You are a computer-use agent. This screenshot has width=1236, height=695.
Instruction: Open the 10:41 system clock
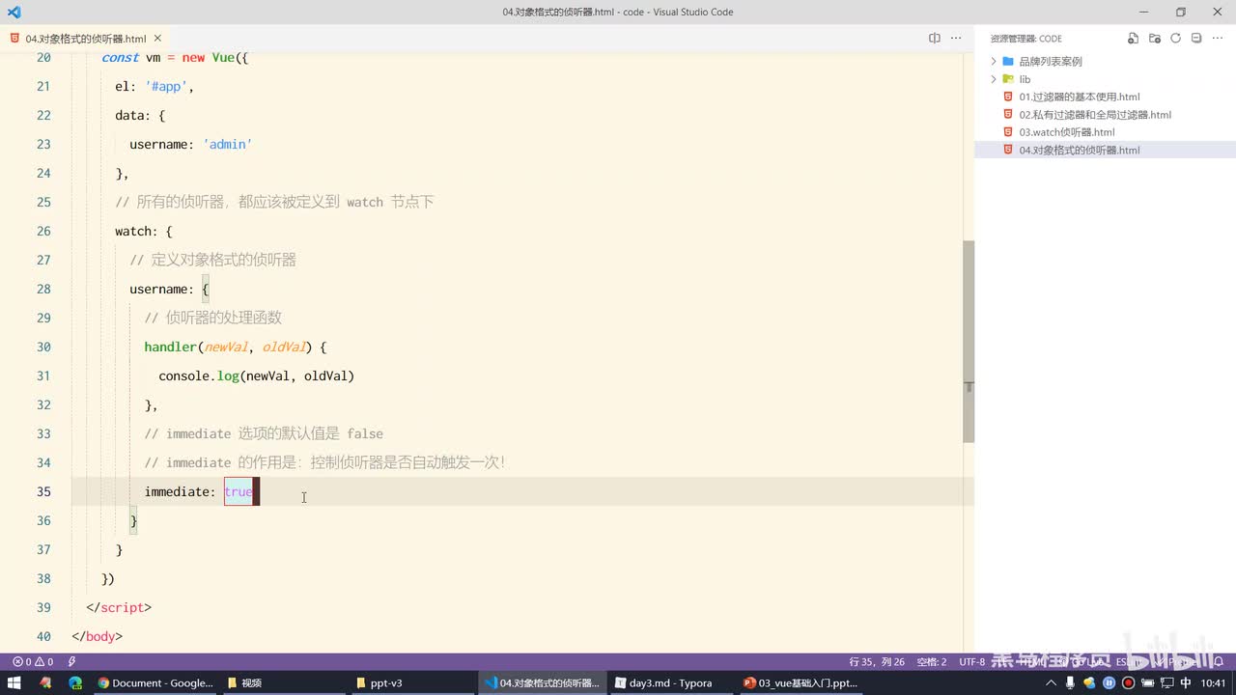[1213, 682]
